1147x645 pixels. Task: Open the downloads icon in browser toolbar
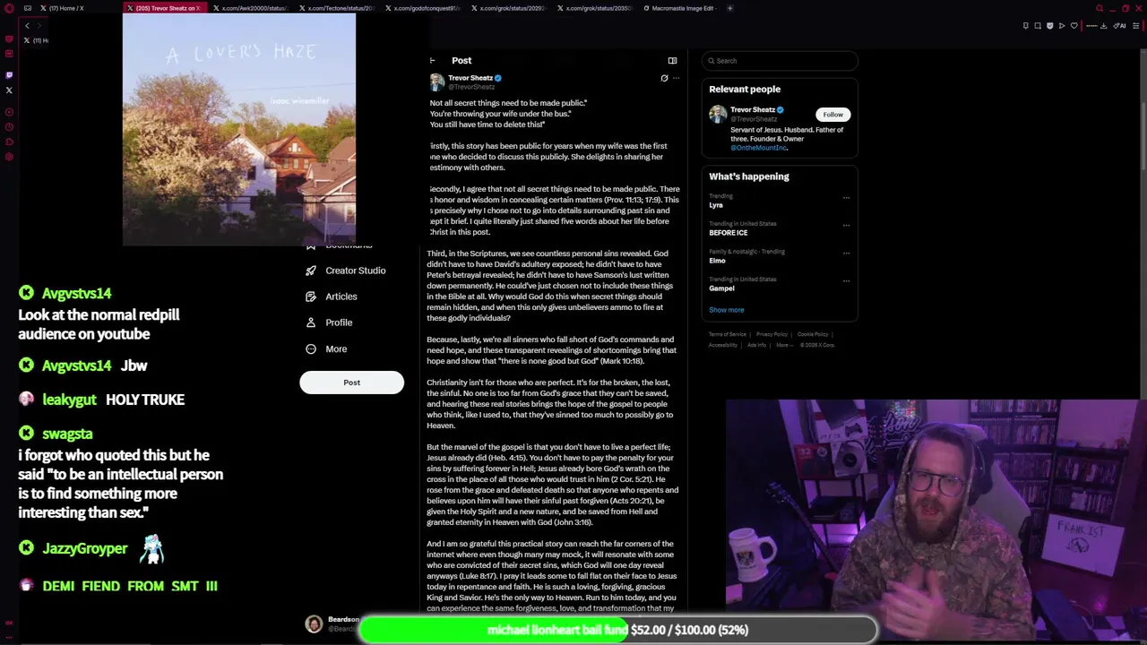(x=1103, y=25)
